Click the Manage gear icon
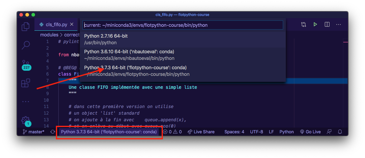The image size is (365, 158). 26,120
